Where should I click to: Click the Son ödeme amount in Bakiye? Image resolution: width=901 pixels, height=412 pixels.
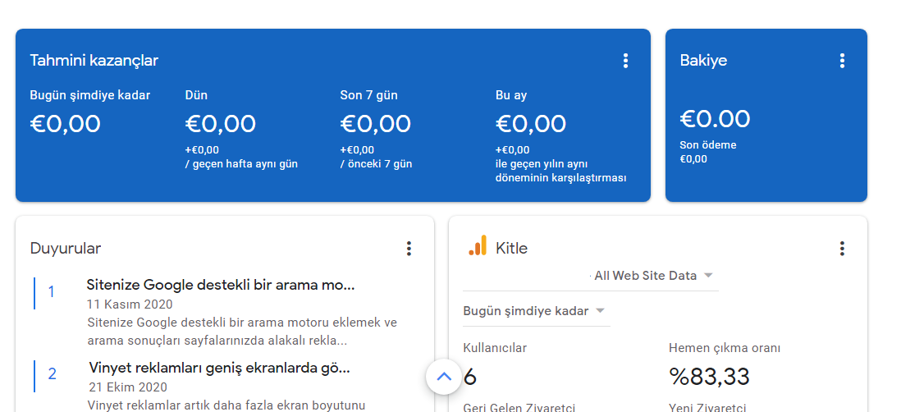693,159
